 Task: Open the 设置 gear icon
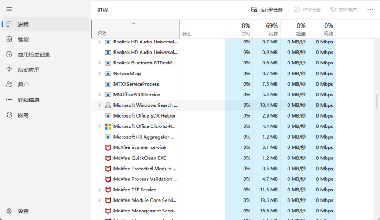pyautogui.click(x=9, y=211)
